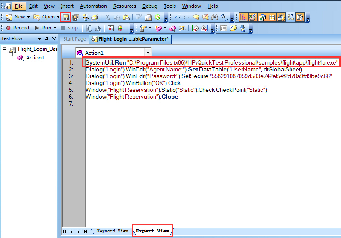Click the Start Transaction timer icon

(x=195, y=28)
